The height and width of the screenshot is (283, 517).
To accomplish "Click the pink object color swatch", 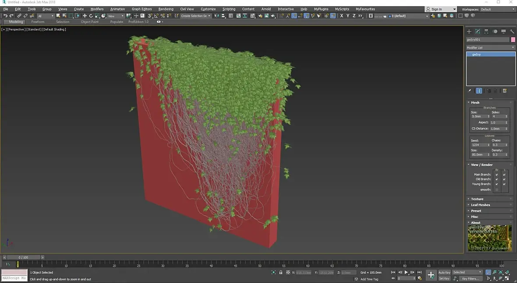I will coord(513,39).
